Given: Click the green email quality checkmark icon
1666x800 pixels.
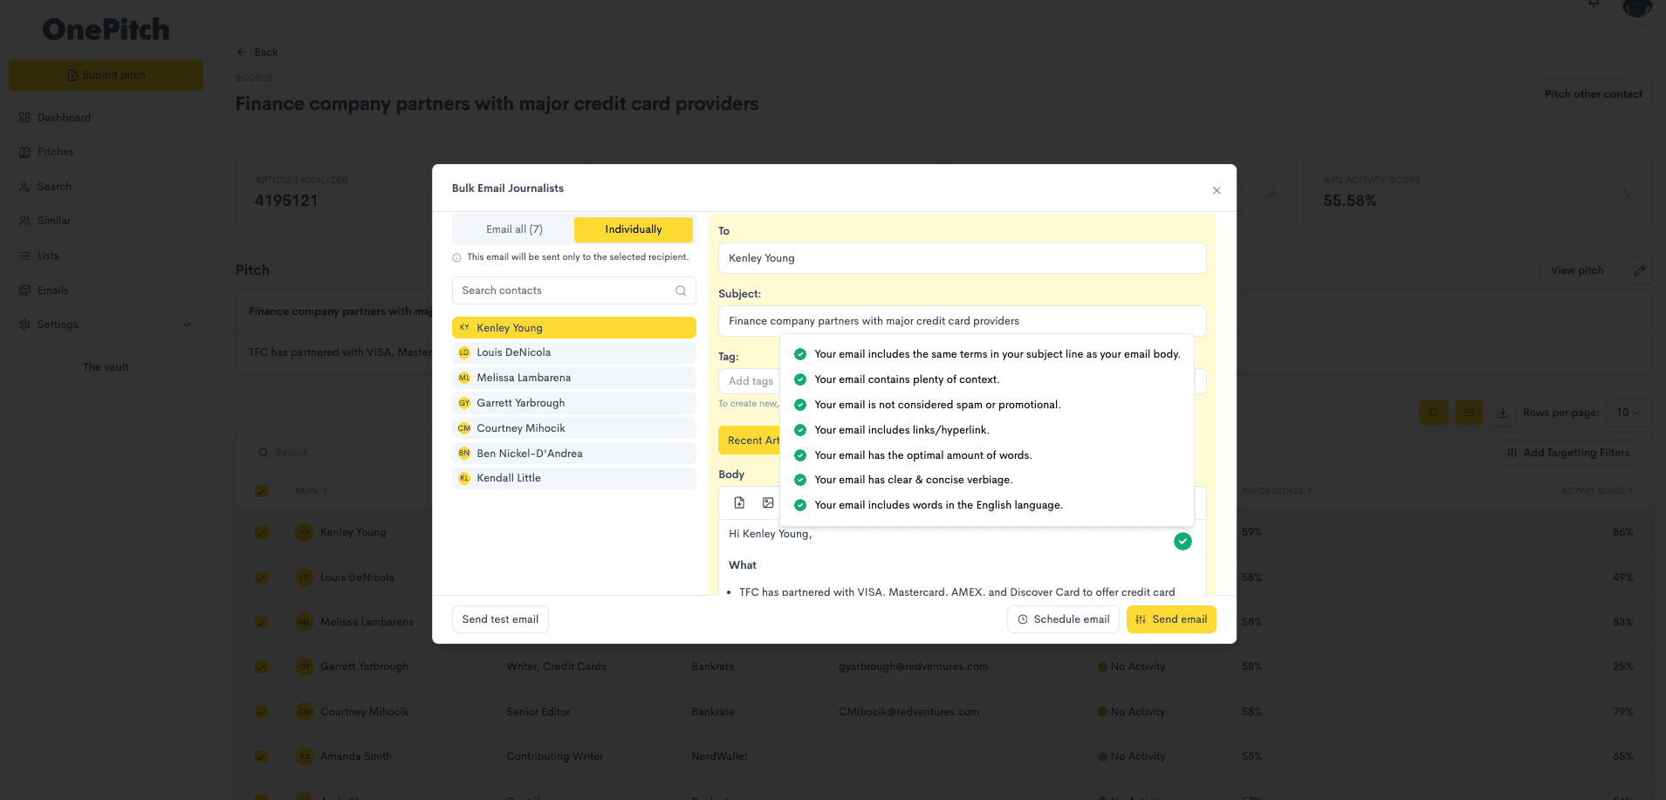Looking at the screenshot, I should (x=1183, y=541).
